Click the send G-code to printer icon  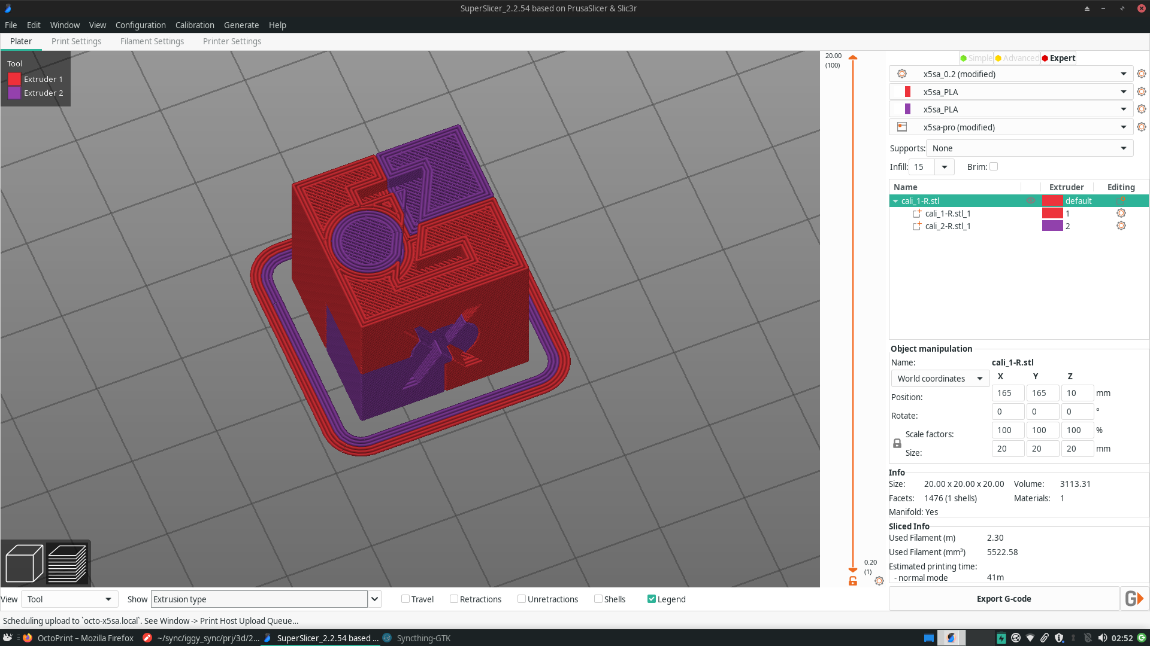pyautogui.click(x=1134, y=599)
